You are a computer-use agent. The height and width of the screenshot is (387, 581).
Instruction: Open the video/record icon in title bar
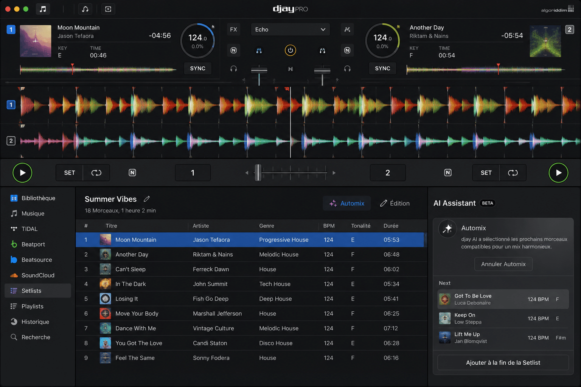click(108, 9)
